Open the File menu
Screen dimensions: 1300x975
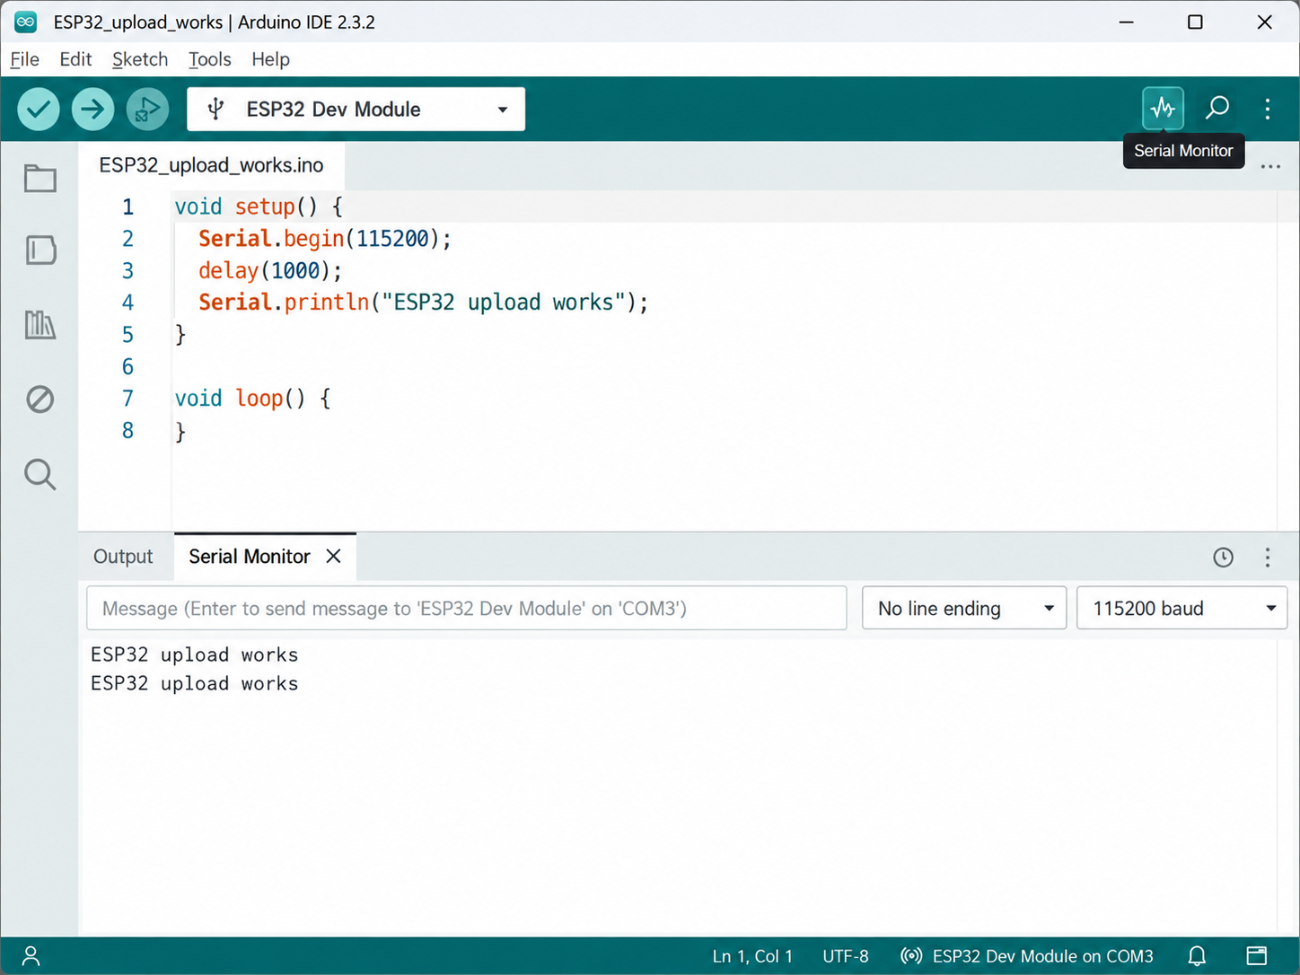(24, 59)
